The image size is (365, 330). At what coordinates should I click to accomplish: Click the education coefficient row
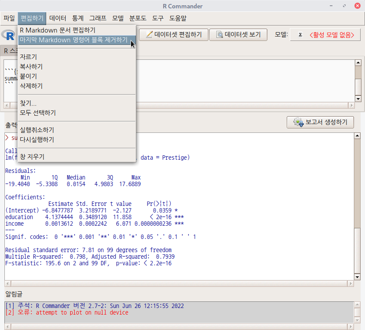pyautogui.click(x=95, y=217)
